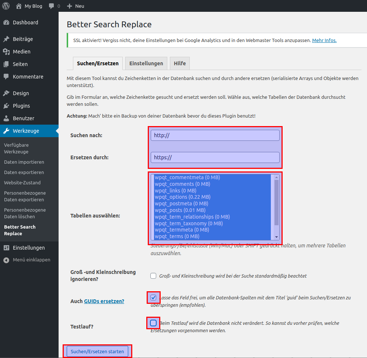Click My Blog site name

click(34, 6)
